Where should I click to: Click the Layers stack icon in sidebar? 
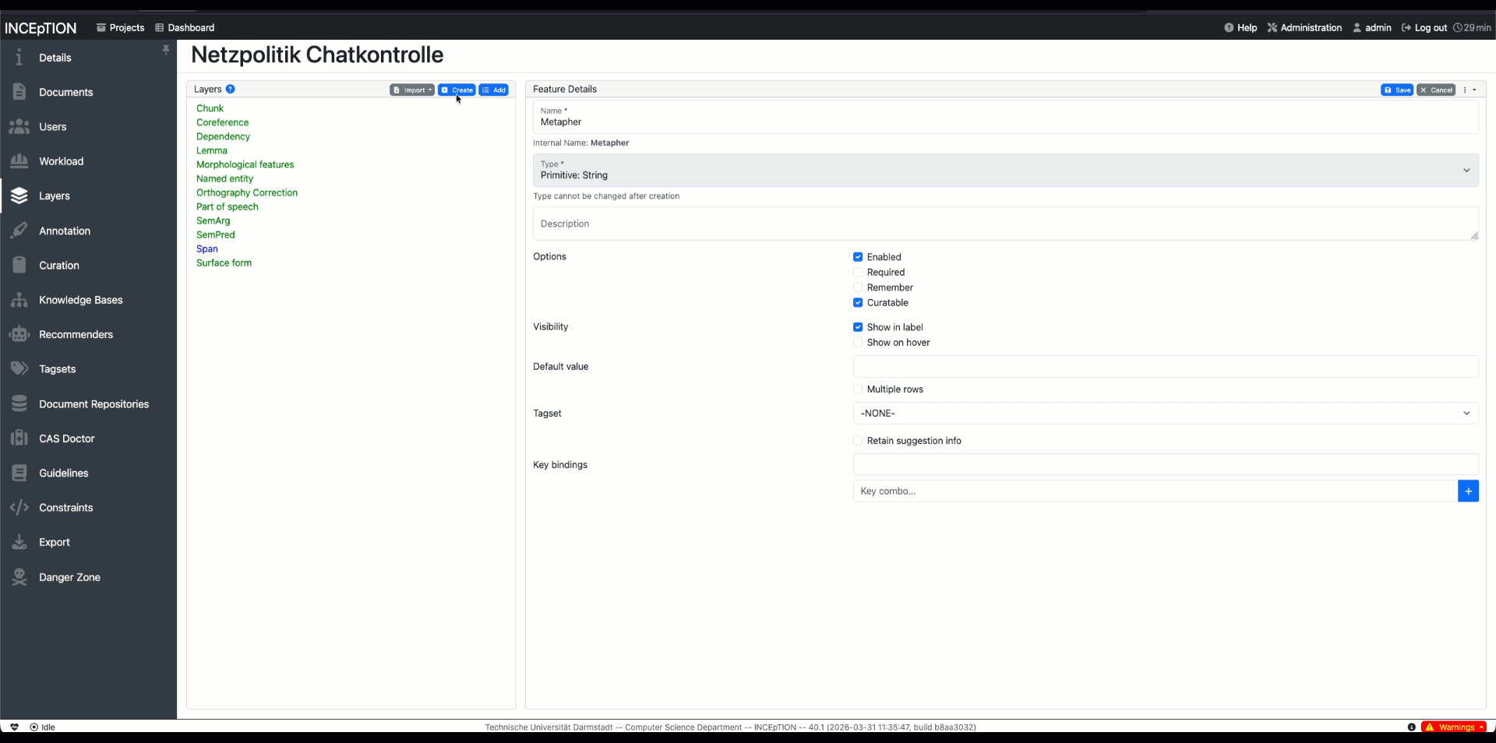(19, 196)
